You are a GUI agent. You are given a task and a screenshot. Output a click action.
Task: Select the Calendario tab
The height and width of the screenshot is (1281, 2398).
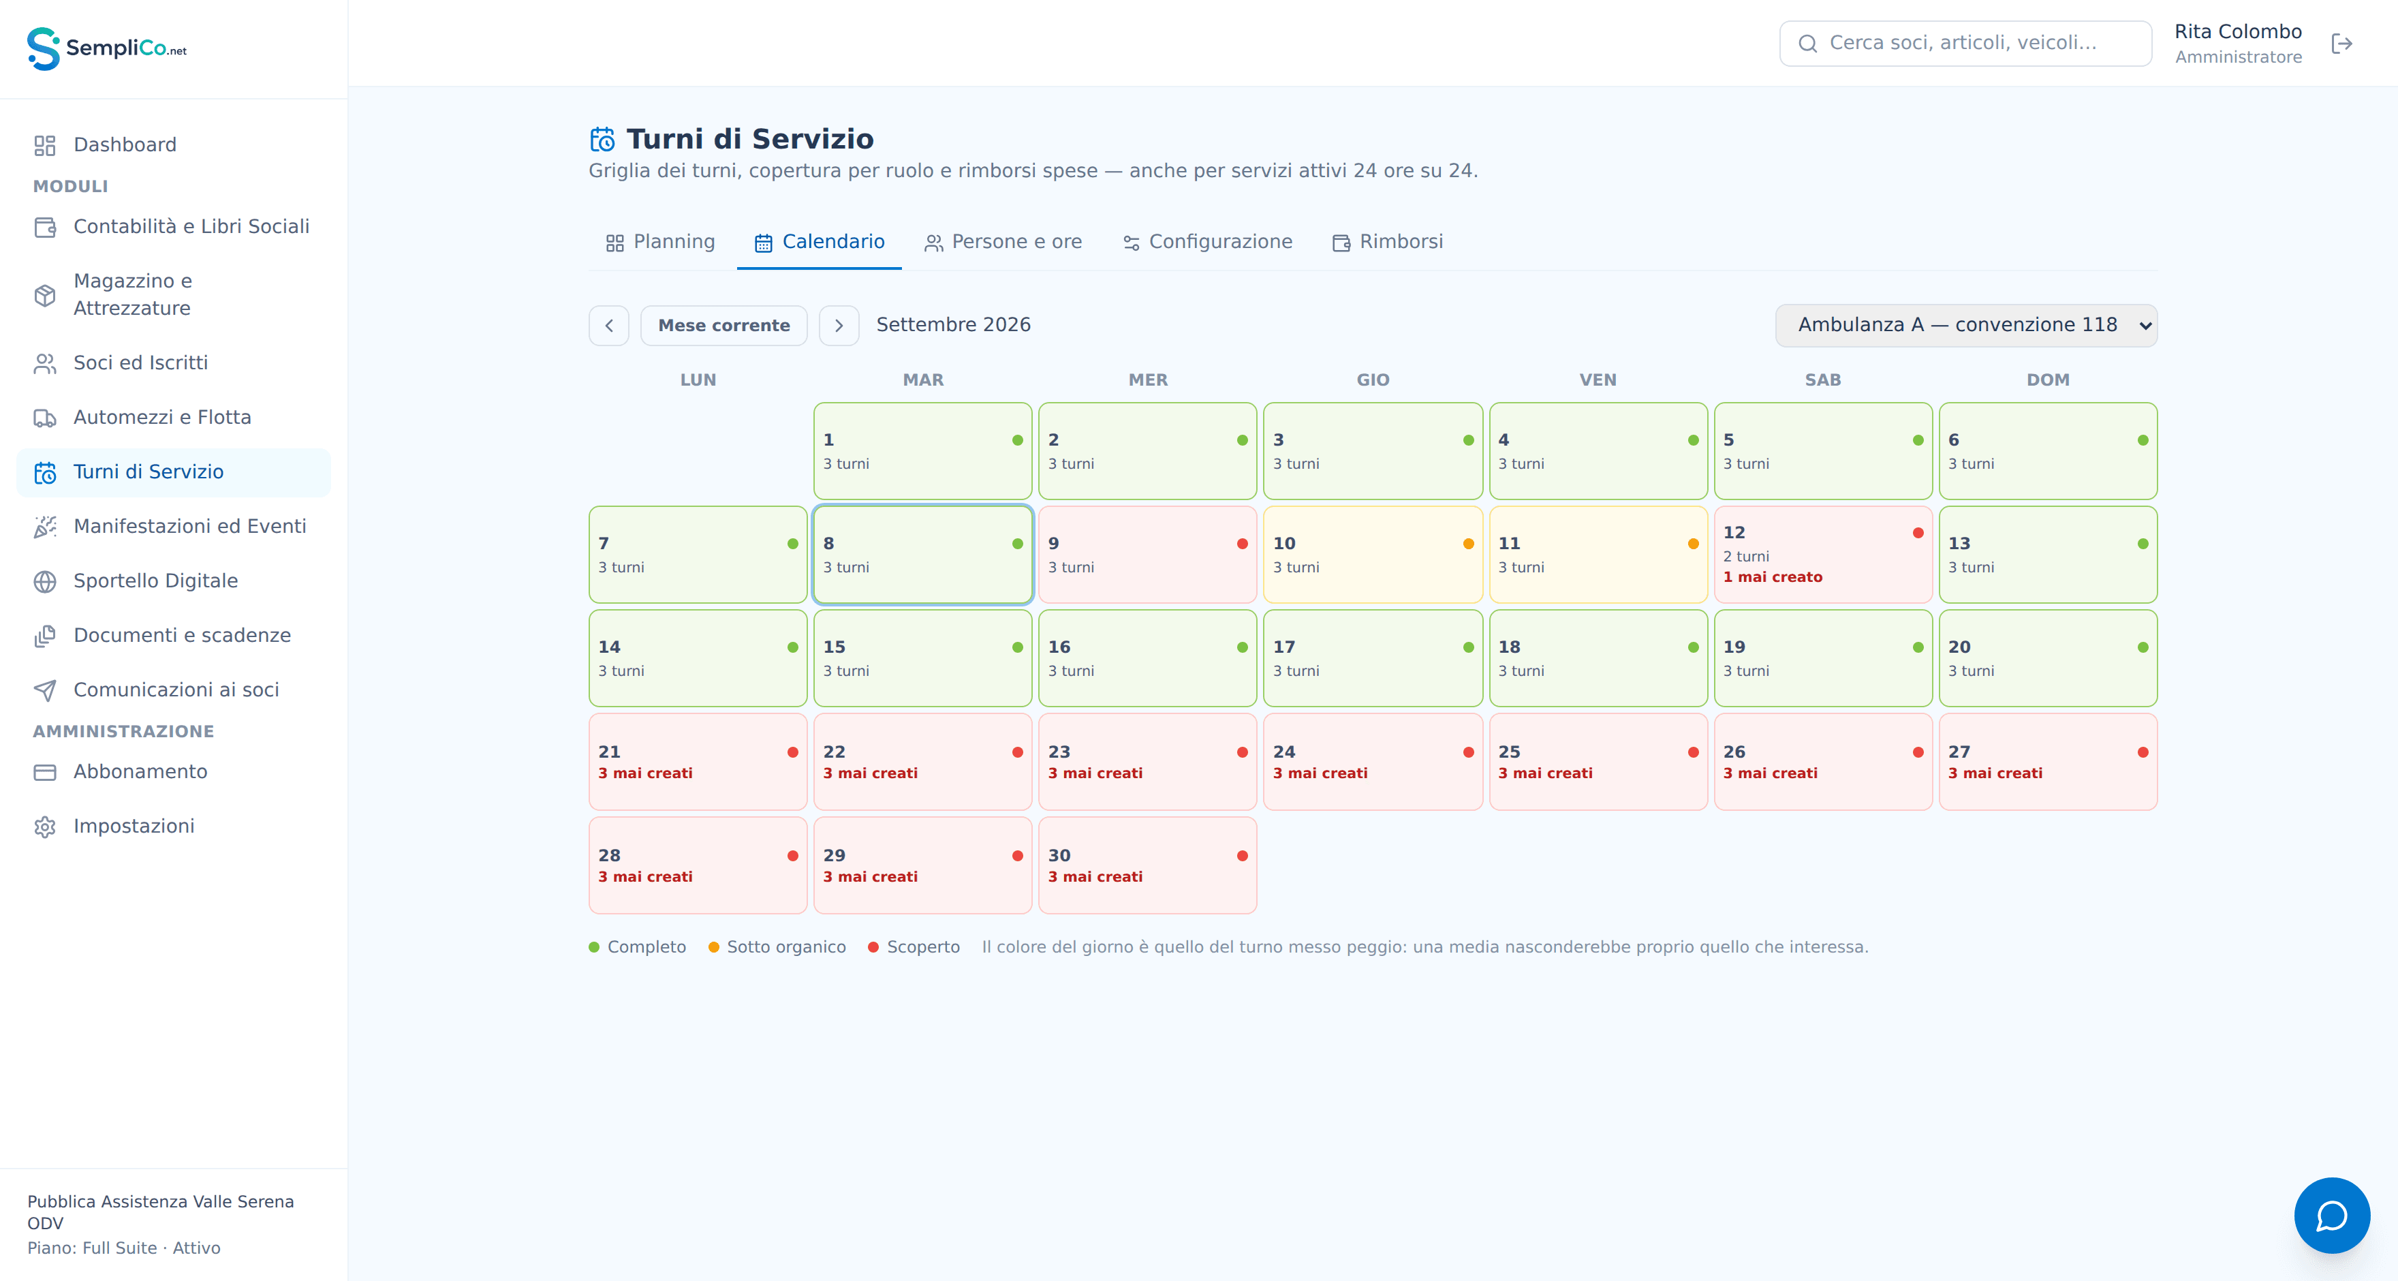pyautogui.click(x=819, y=242)
